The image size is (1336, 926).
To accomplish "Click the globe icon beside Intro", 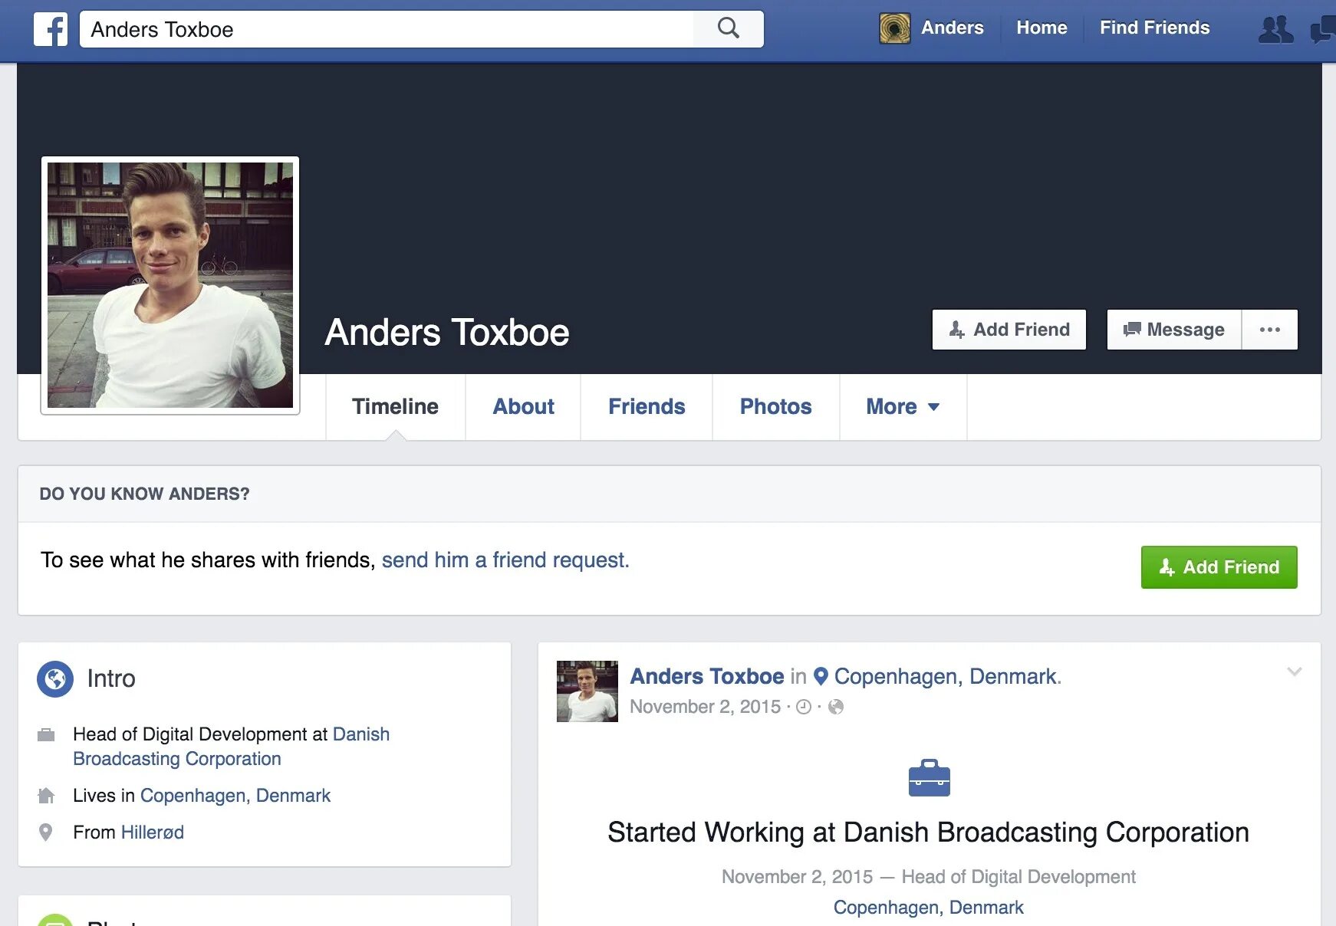I will tap(55, 678).
